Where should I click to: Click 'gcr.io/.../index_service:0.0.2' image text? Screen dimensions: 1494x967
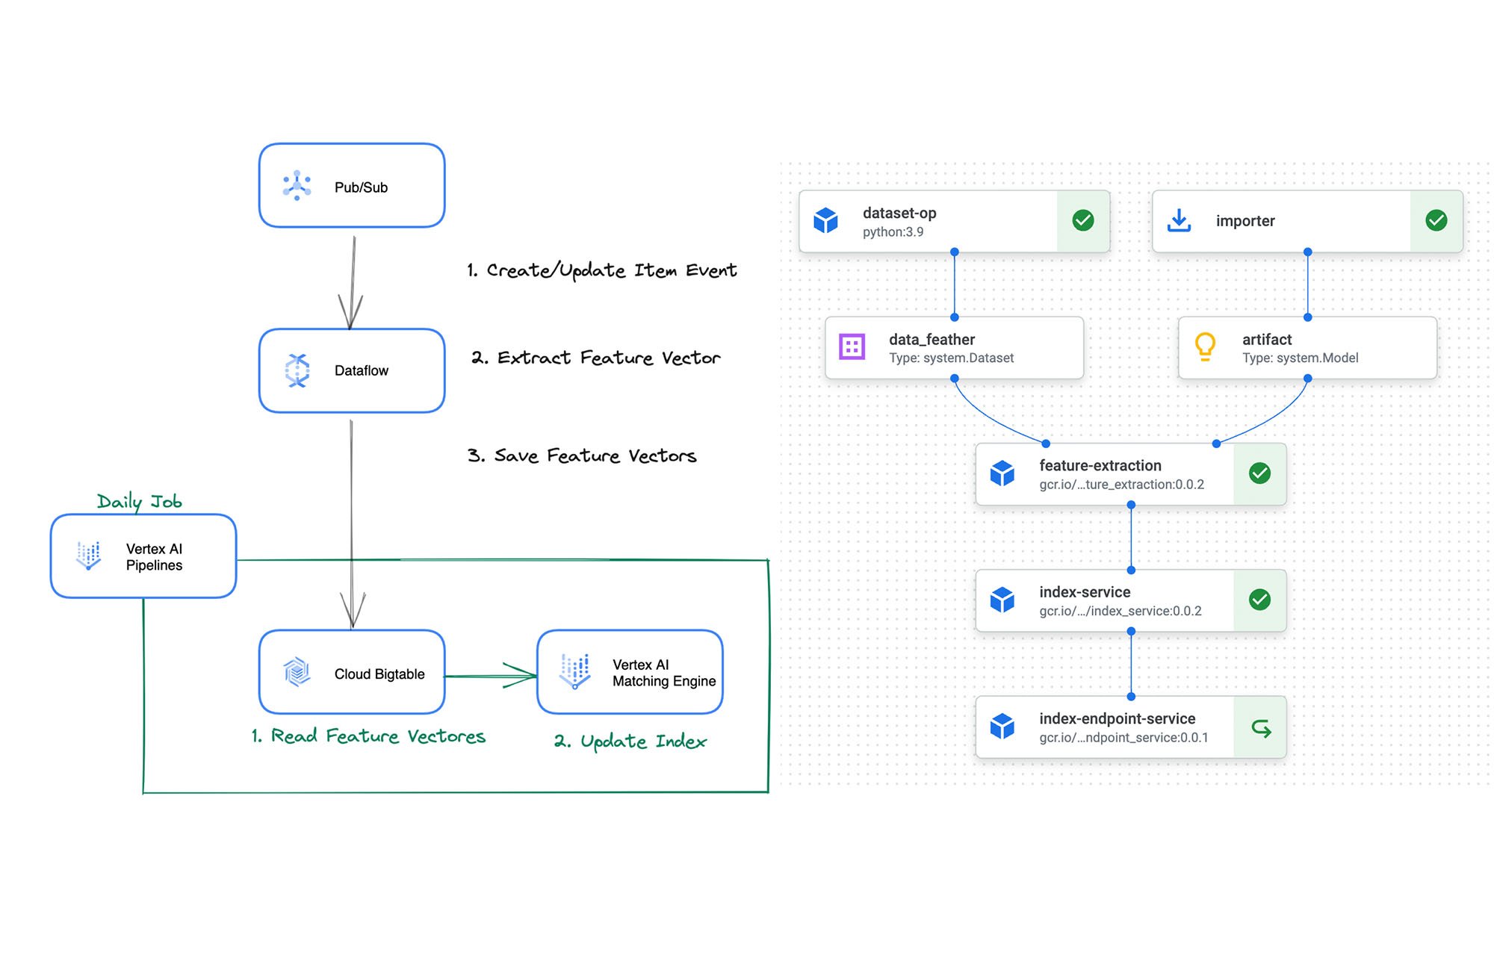click(x=1120, y=612)
